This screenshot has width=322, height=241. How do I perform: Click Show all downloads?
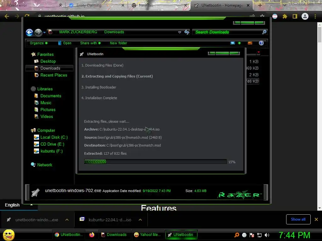[298, 219]
